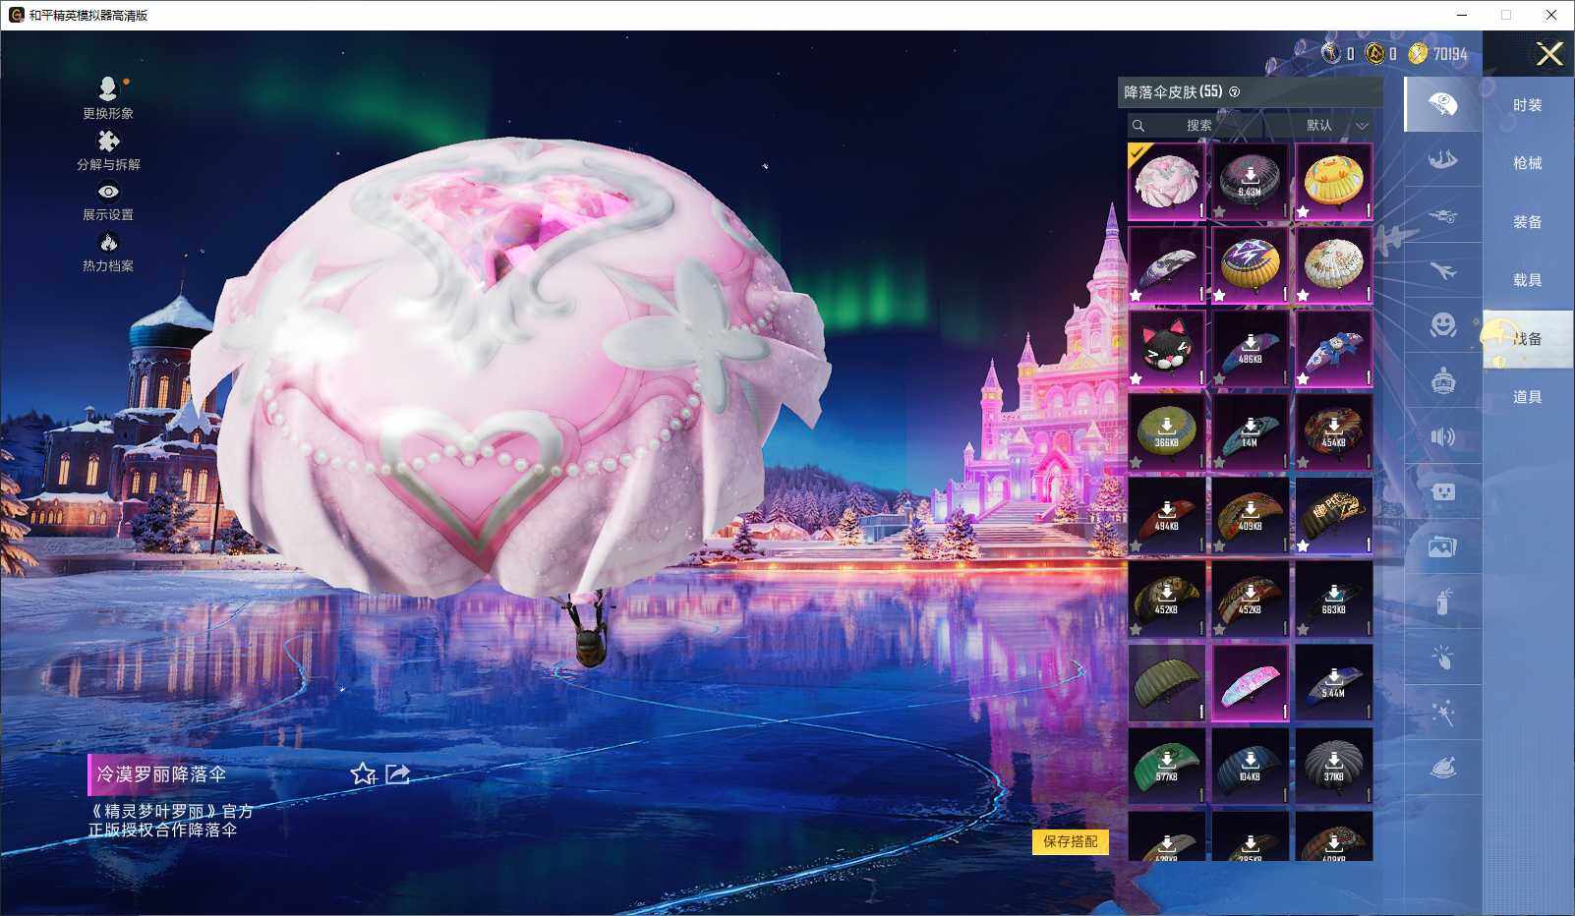Download the 6.43M dark parachute skin

pyautogui.click(x=1251, y=182)
